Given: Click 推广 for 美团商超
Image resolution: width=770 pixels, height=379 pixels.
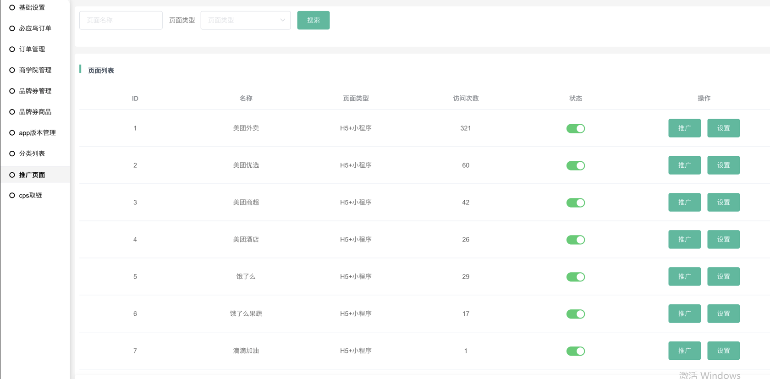Looking at the screenshot, I should tap(684, 202).
